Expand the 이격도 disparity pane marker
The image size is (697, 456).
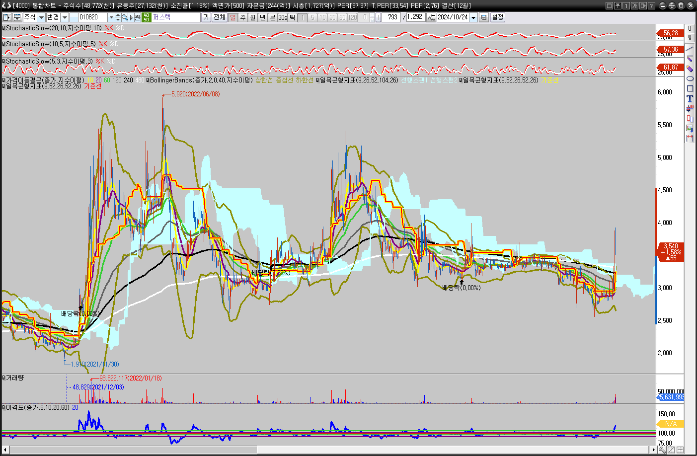click(x=3, y=407)
